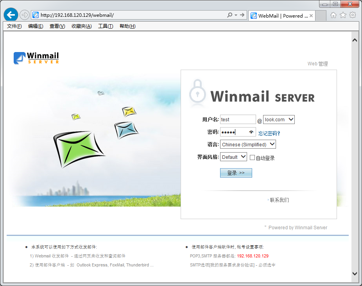
Task: Open browser Tools gear icon
Action: (x=353, y=15)
